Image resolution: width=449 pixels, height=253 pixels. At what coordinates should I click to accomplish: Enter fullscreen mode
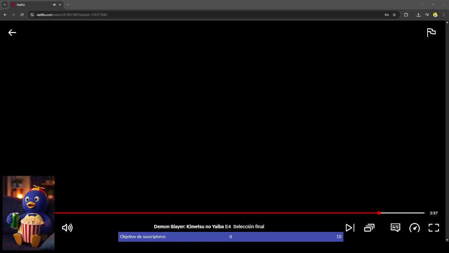pos(434,228)
